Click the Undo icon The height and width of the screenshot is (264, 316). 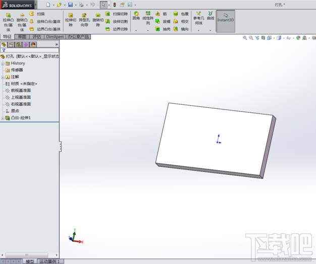pyautogui.click(x=92, y=5)
